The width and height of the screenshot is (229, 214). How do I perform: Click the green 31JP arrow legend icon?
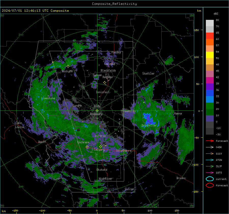pos(210,166)
